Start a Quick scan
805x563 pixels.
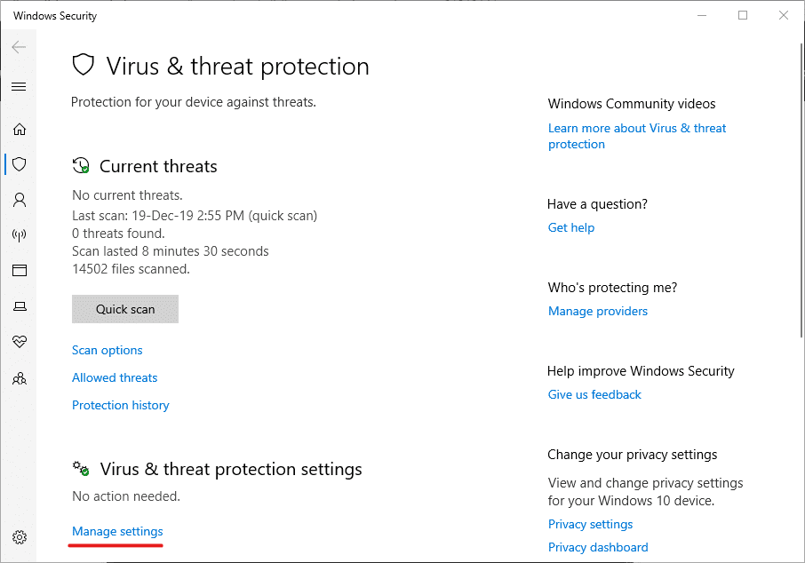pos(125,309)
